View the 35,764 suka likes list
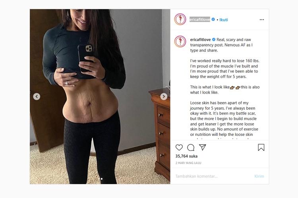This screenshot has width=298, height=198. [x=186, y=156]
